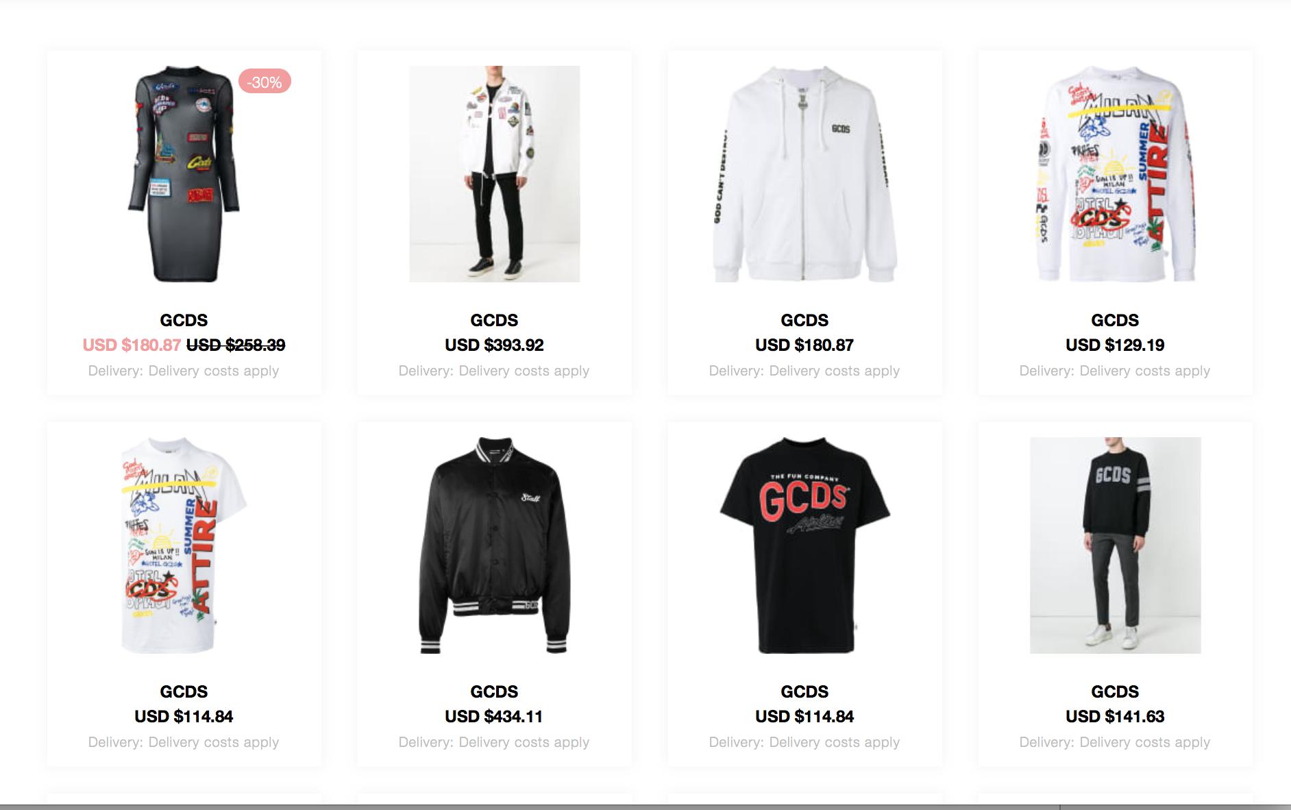Select the white graffiti print hoodie image
This screenshot has width=1291, height=810.
(x=1115, y=174)
